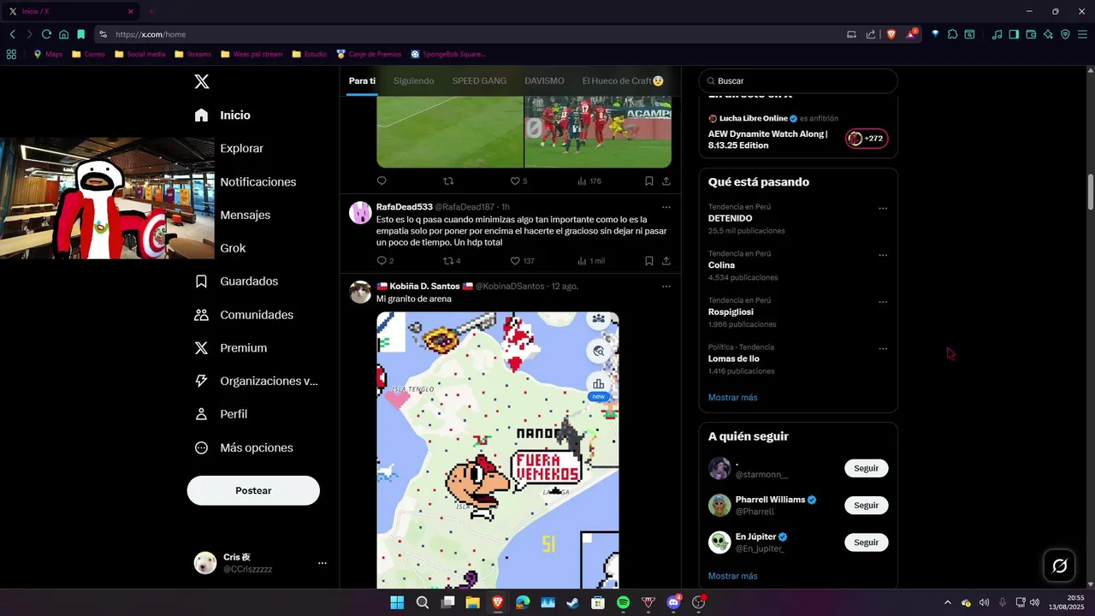1095x616 pixels.
Task: Follow the @starmonn__ account
Action: click(x=867, y=468)
